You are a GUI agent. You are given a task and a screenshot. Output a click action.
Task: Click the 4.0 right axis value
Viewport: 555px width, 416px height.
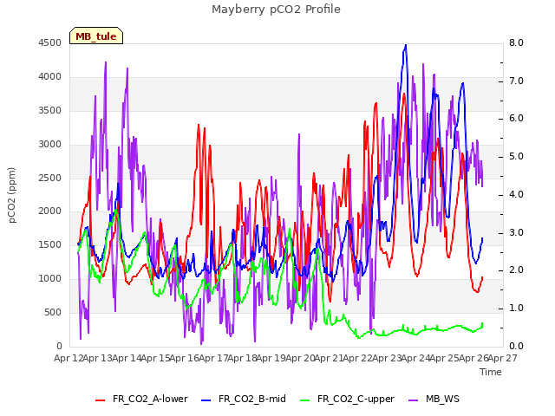pyautogui.click(x=516, y=194)
